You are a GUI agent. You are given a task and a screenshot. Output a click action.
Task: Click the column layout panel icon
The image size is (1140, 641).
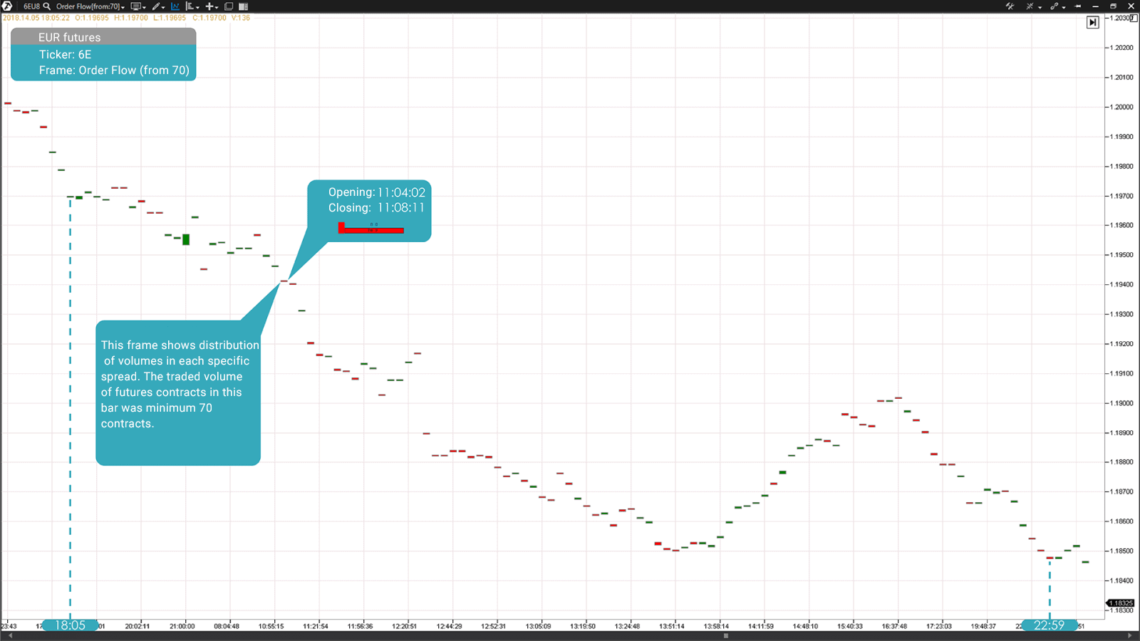[243, 6]
